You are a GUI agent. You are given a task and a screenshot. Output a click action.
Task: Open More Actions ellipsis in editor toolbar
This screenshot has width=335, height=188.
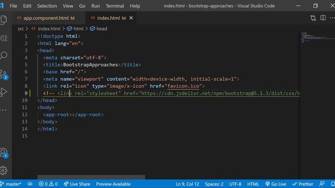[x=332, y=18]
